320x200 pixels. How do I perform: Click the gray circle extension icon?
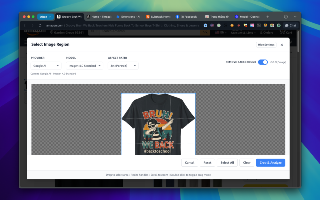[x=219, y=25]
